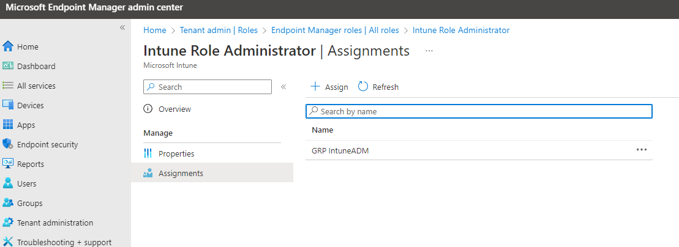The height and width of the screenshot is (247, 679).
Task: Click the Refresh button
Action: (x=378, y=87)
